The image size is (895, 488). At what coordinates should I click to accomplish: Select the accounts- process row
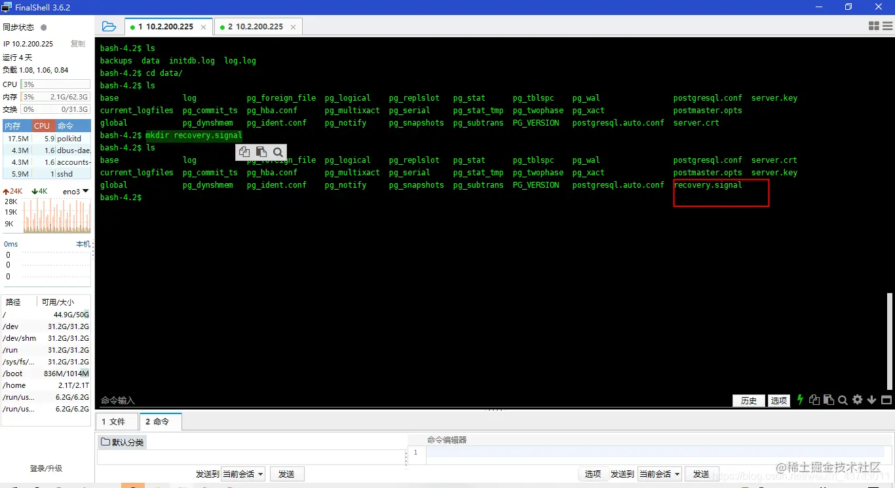47,162
